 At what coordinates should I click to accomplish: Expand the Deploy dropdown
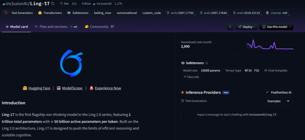coord(247,27)
